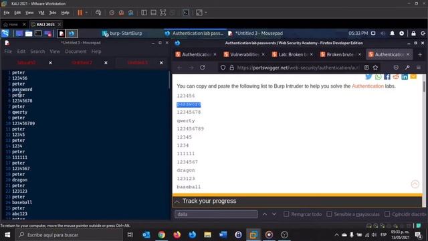Open Mousepad Document menu
The height and width of the screenshot is (241, 428).
(76, 52)
